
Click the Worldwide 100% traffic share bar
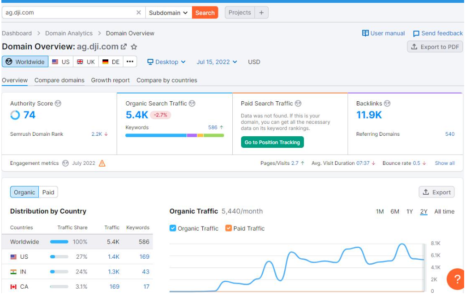point(59,242)
